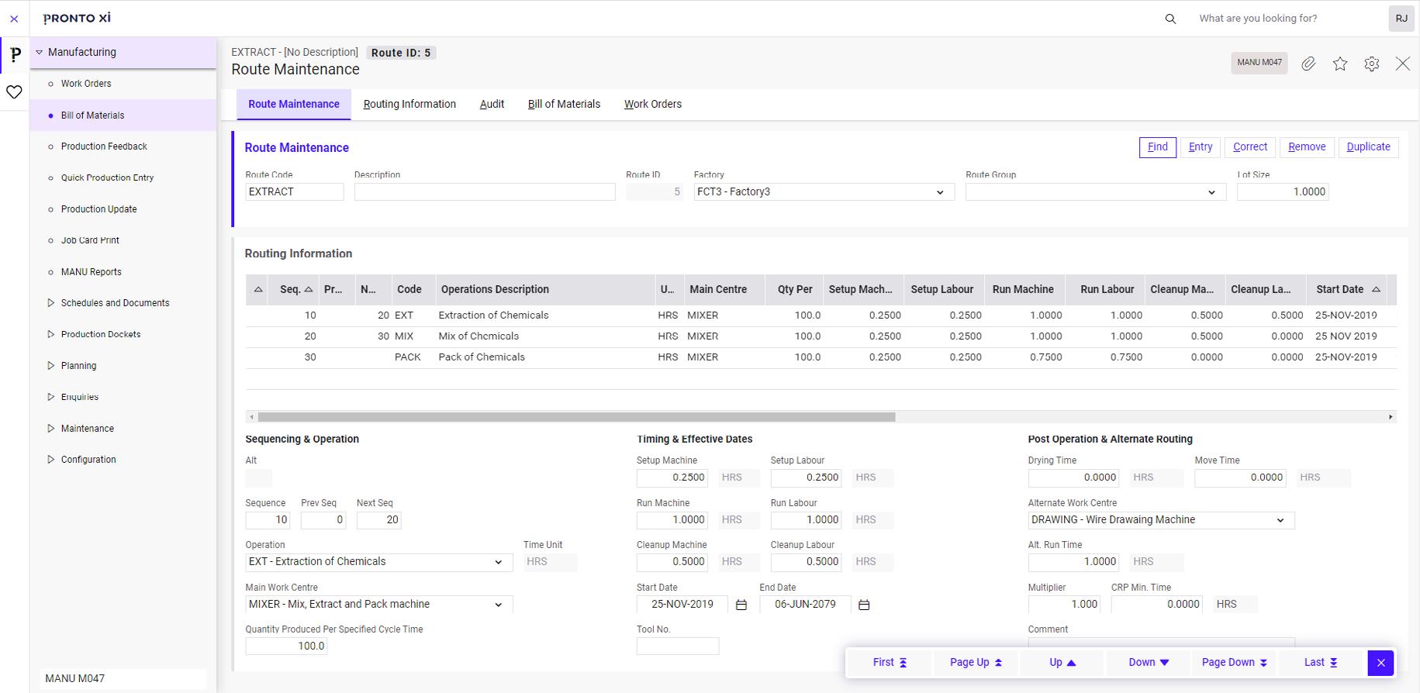
Task: Click the Multiplier field
Action: [1064, 605]
